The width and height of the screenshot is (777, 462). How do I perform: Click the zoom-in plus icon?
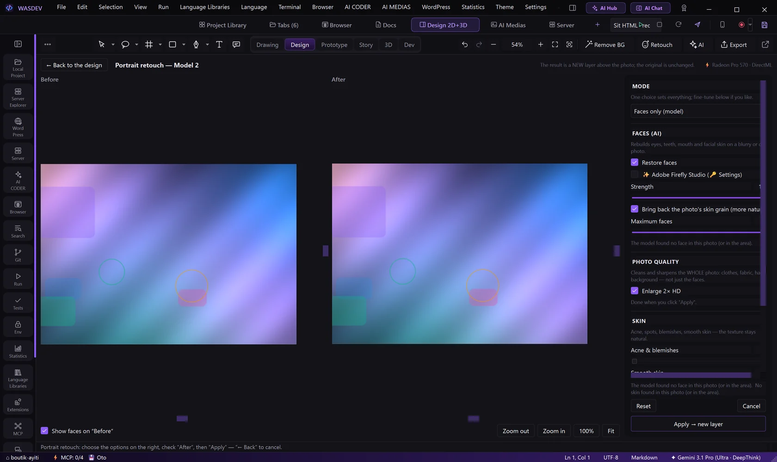coord(540,44)
